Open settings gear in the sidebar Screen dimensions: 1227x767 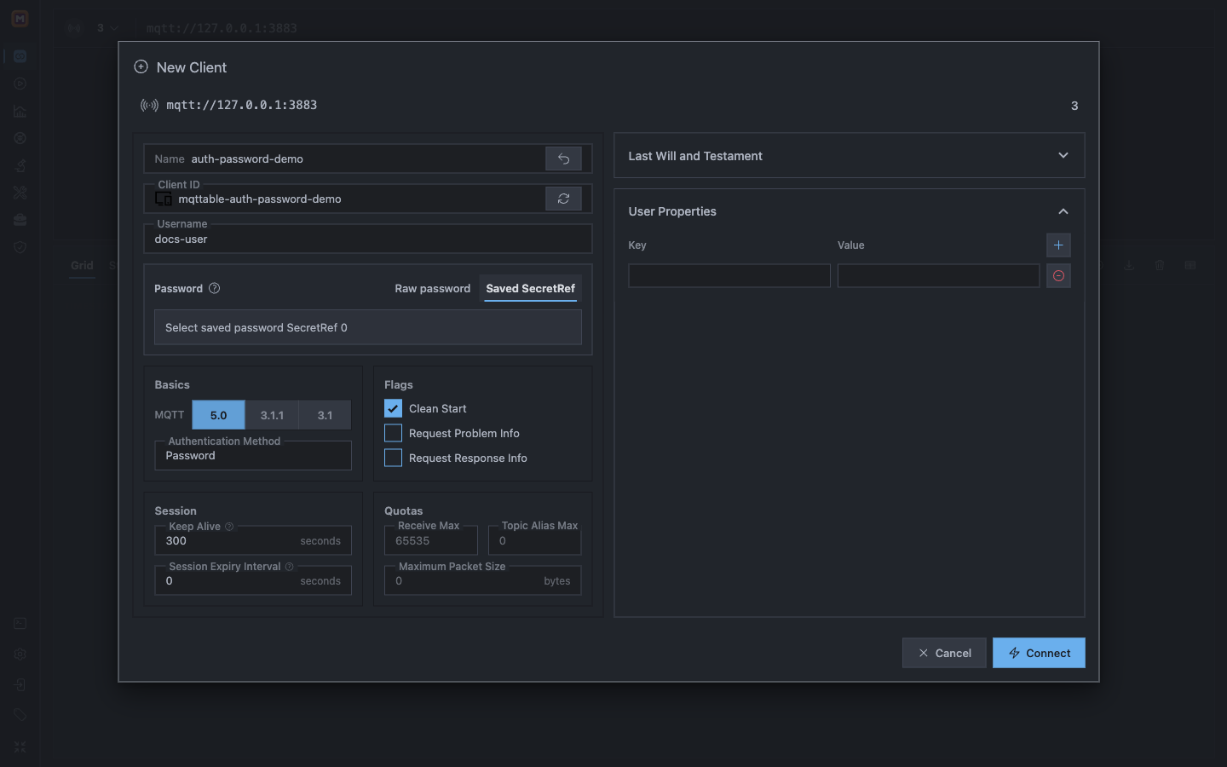[20, 655]
